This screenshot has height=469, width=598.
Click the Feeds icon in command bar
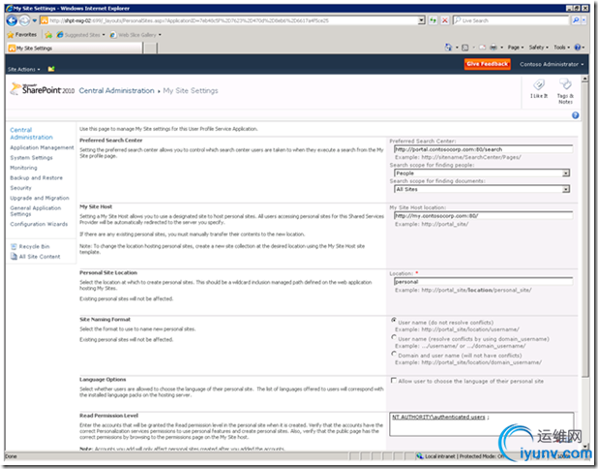pos(464,47)
